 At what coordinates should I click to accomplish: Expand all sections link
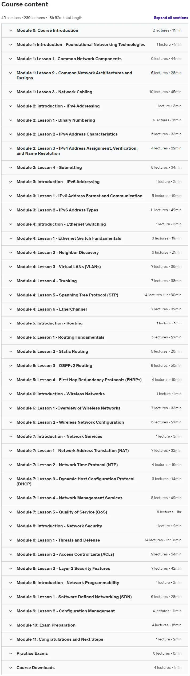point(171,18)
